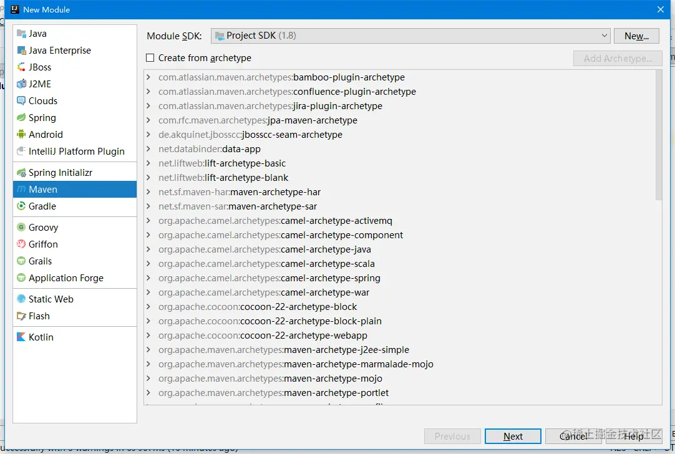Select Spring module type
The width and height of the screenshot is (675, 454).
click(x=75, y=117)
